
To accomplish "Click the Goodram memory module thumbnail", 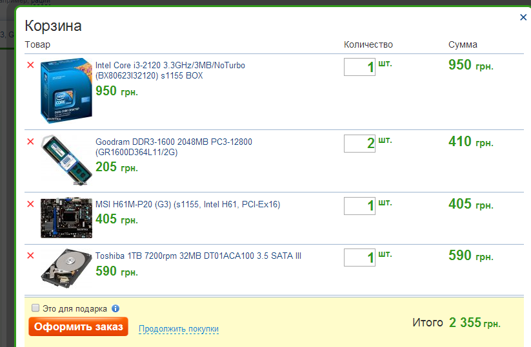I will (x=66, y=160).
